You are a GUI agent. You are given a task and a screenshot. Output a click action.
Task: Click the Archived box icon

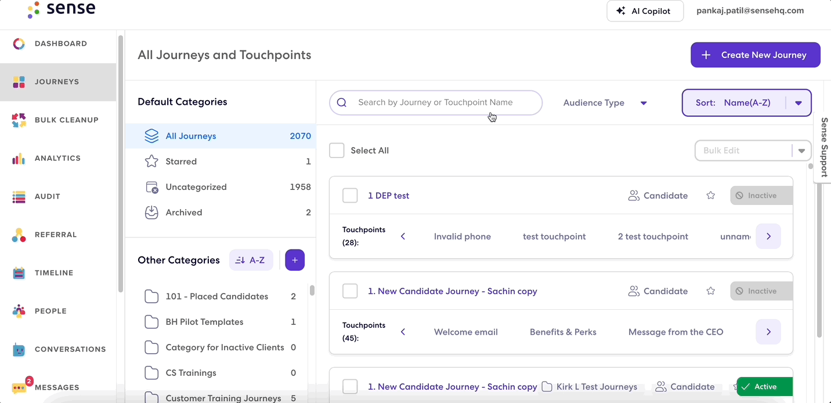tap(151, 213)
